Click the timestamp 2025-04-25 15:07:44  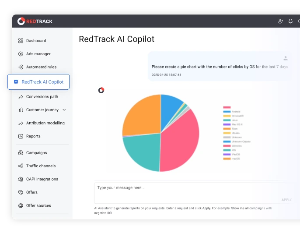166,75
